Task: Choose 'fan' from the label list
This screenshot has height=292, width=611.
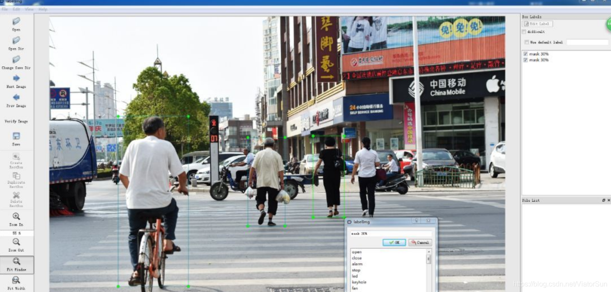Action: click(355, 288)
